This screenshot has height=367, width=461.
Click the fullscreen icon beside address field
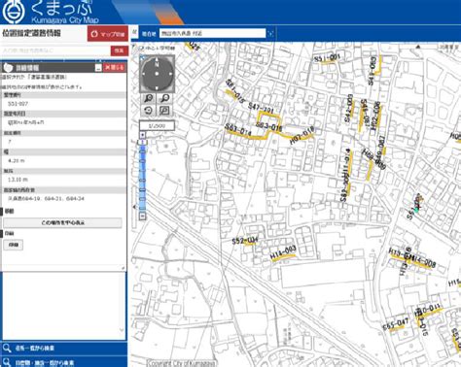point(271,33)
